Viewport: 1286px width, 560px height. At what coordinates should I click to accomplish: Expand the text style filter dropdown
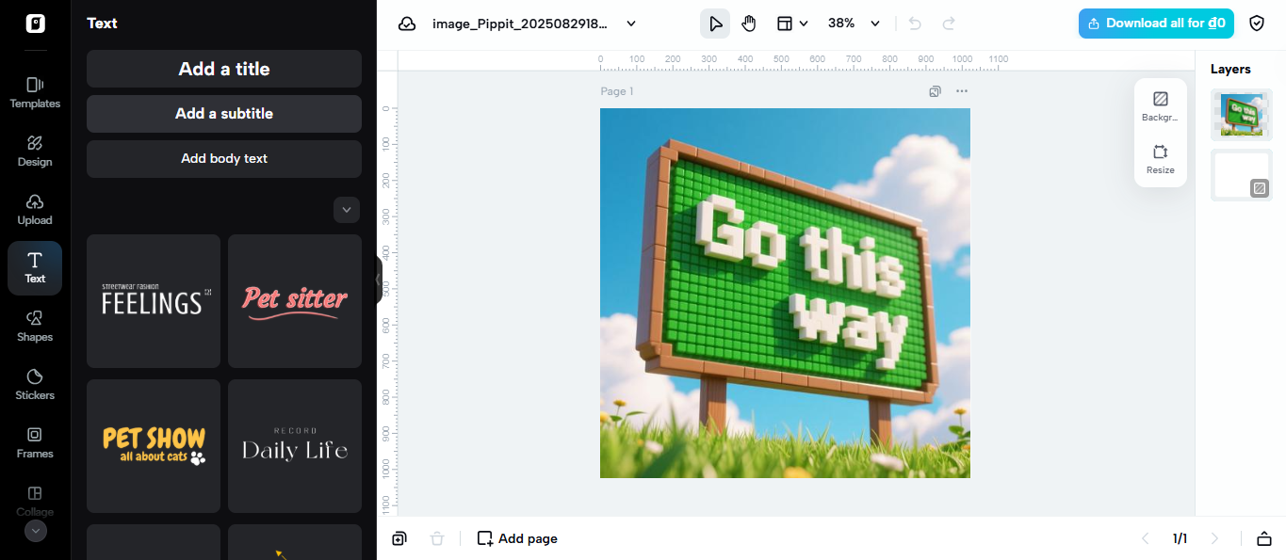coord(347,210)
